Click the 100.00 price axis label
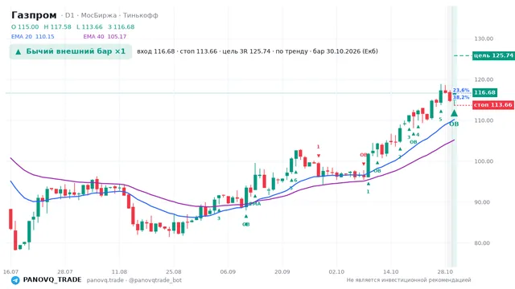Screen dimensions: 515x289 point(484,161)
